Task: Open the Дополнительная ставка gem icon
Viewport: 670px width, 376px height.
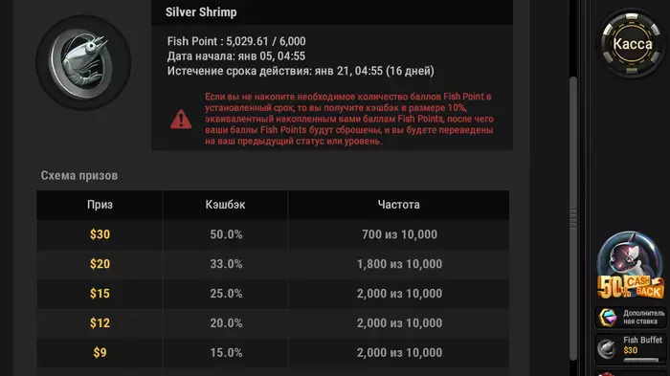Action: 608,318
